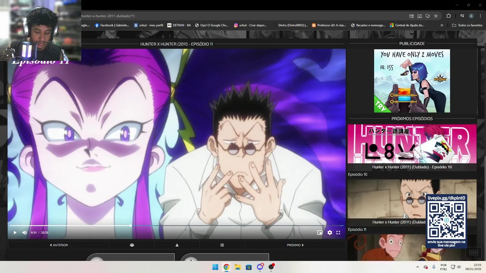Click the screen share icon in address bar
The height and width of the screenshot is (273, 486).
tap(420, 16)
